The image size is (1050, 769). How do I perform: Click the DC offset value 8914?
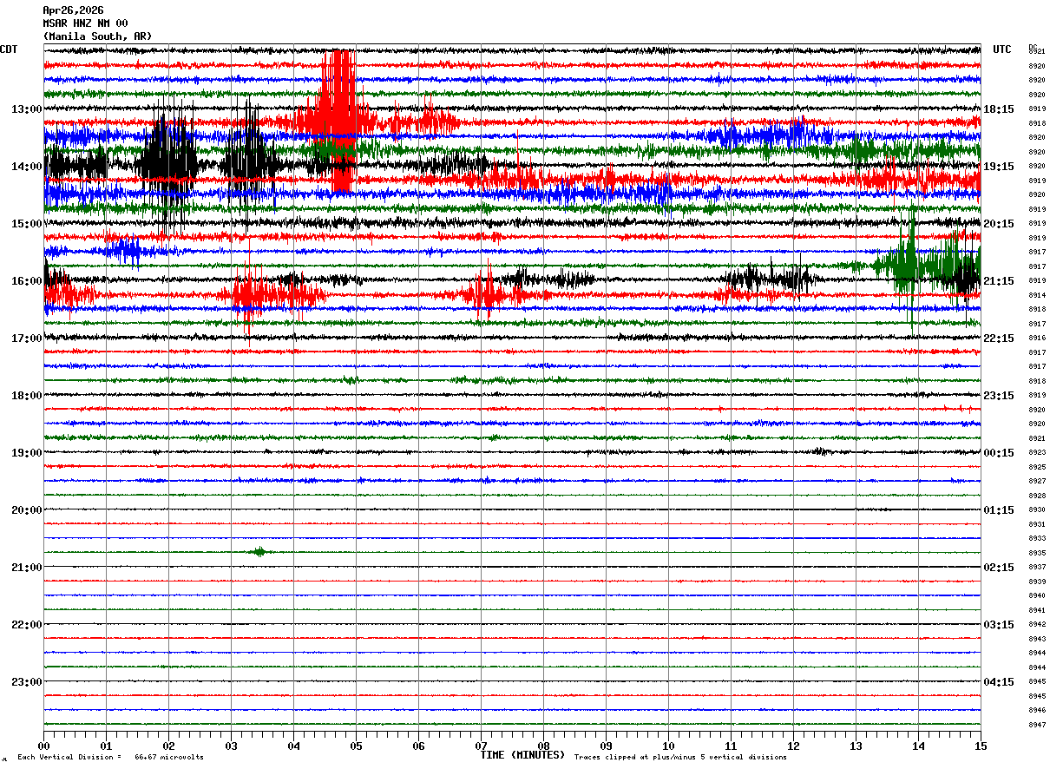1037,295
